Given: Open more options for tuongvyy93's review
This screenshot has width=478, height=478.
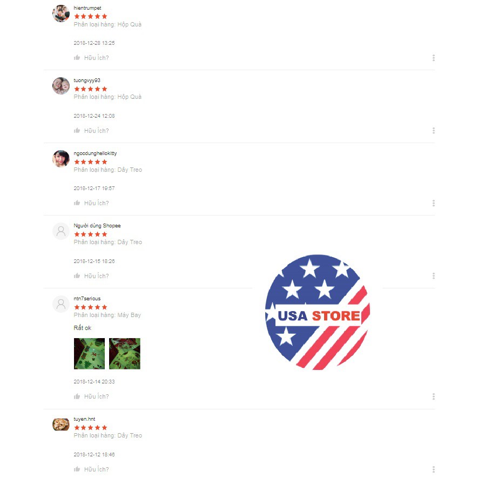Looking at the screenshot, I should click(434, 131).
